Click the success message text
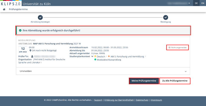The image size is (206, 106). pyautogui.click(x=51, y=30)
